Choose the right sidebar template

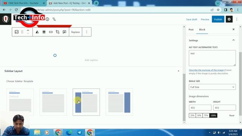tap(119, 102)
